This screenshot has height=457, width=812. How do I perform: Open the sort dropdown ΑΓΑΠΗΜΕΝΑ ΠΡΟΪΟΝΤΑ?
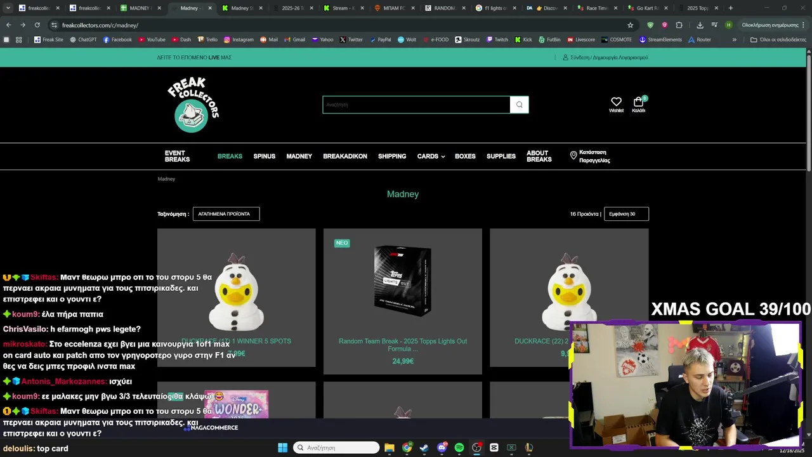click(x=226, y=214)
